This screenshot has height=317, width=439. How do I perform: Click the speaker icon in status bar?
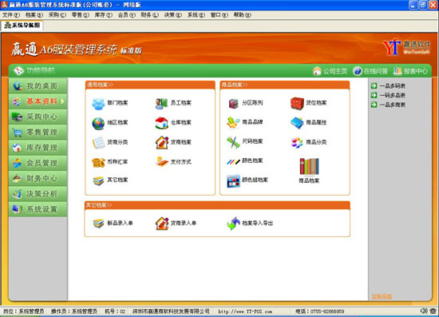[x=424, y=311]
